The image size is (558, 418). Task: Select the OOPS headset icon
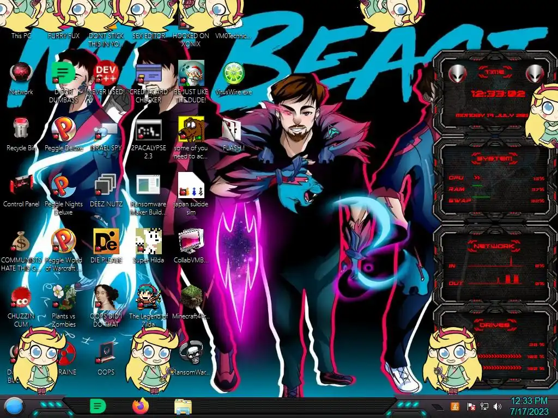click(x=106, y=353)
